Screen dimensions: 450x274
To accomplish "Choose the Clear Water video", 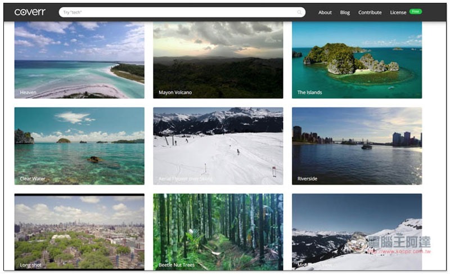I will tap(79, 145).
